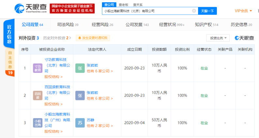Click the TianYanCha logo at top left
This screenshot has width=259, height=138.
31,8
